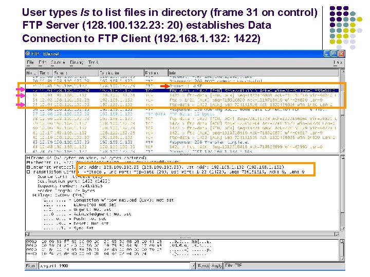Select hex dump row 0000

[119, 242]
